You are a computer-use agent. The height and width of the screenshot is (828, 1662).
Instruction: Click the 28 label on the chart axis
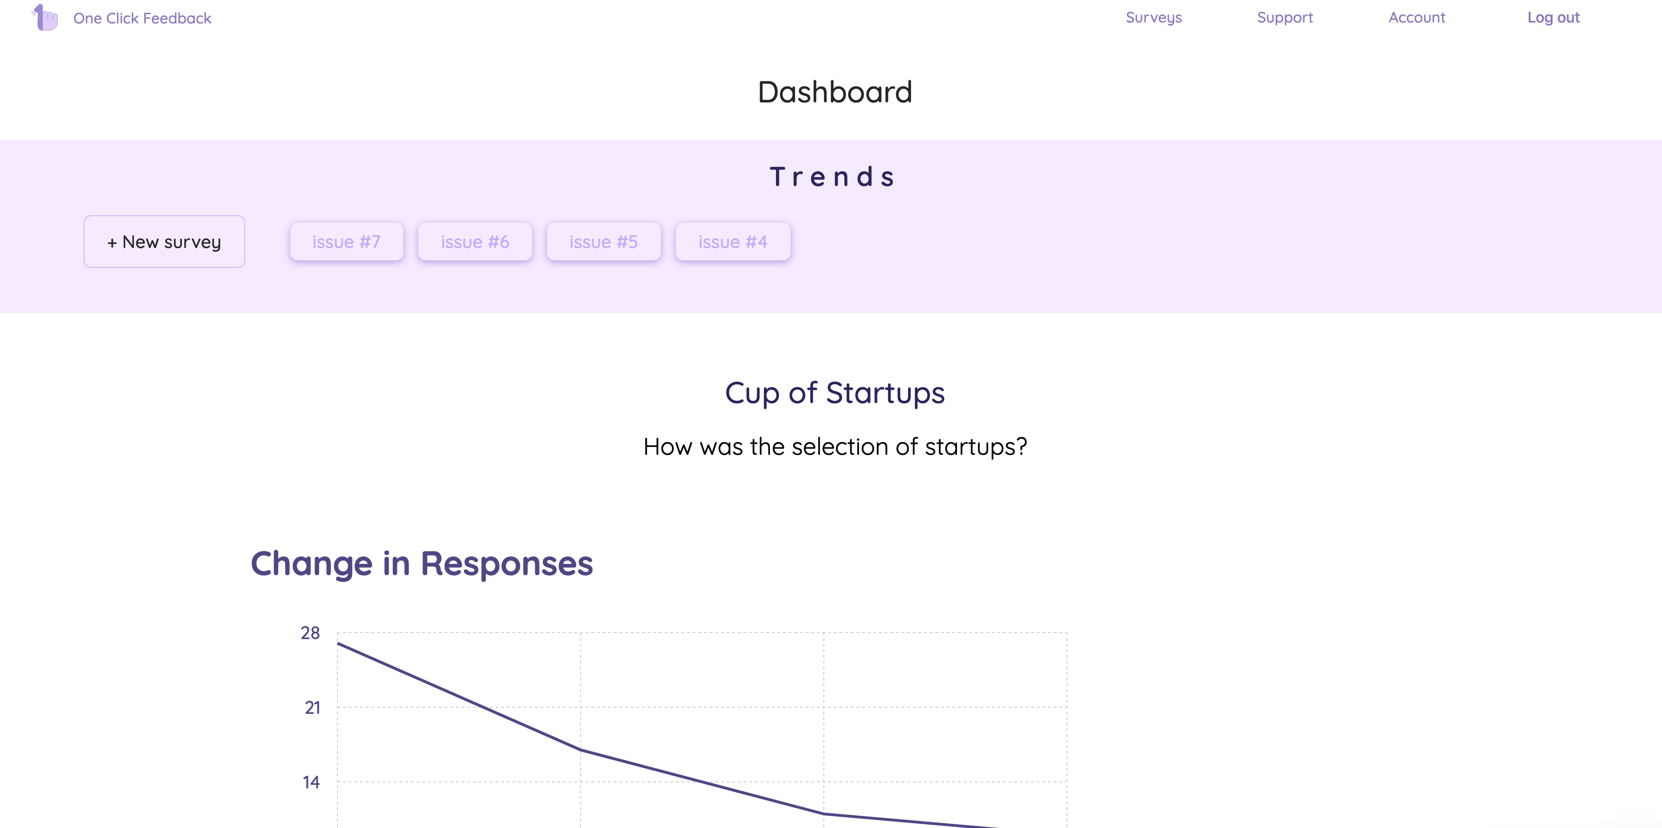pyautogui.click(x=310, y=633)
